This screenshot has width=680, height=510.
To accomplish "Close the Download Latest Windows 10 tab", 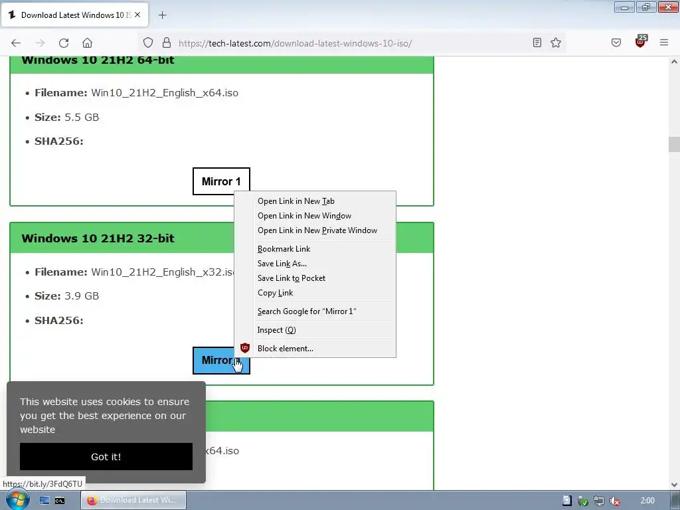I will coord(137,15).
